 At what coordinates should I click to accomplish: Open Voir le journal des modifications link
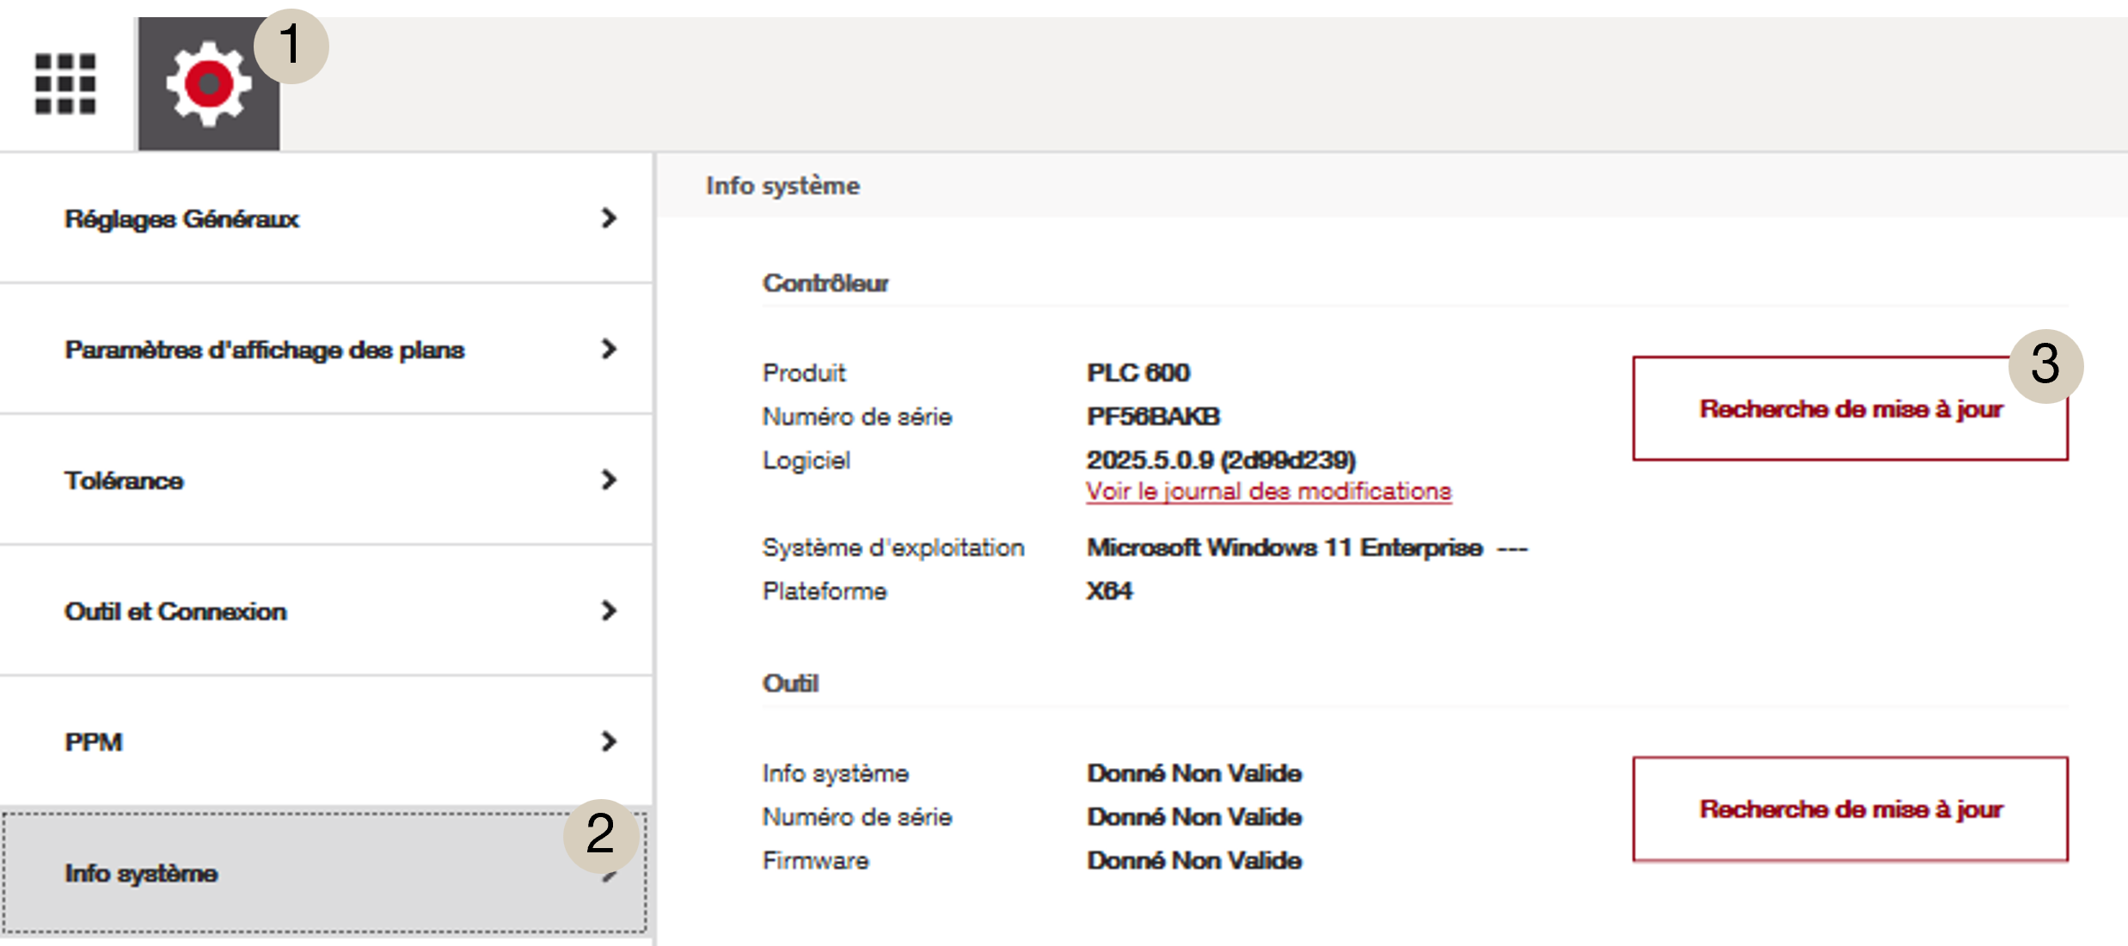point(1268,491)
